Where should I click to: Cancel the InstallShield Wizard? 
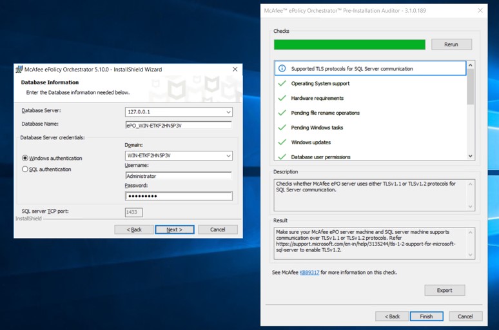coord(218,229)
